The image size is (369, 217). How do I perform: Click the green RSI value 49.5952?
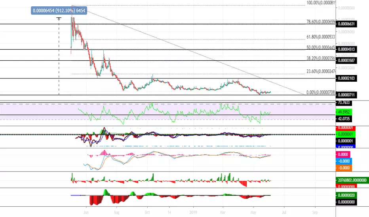[344, 112]
